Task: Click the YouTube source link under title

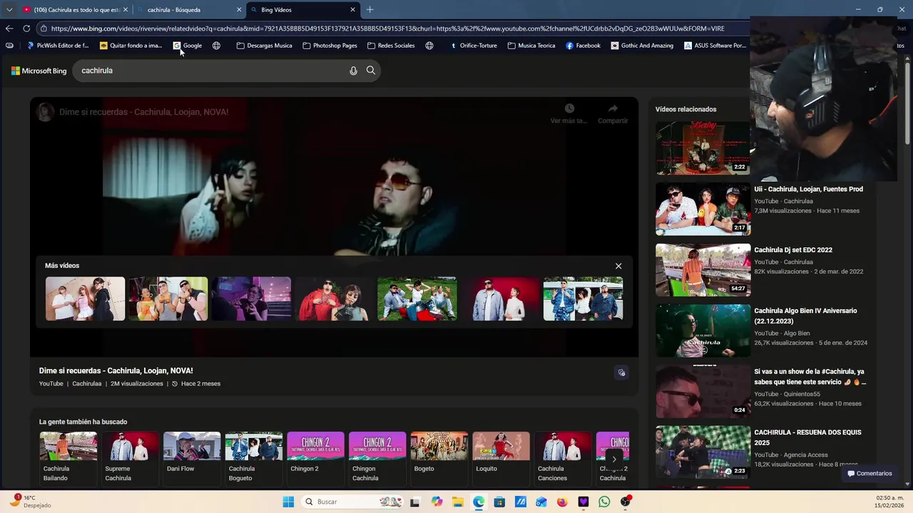Action: pos(51,383)
